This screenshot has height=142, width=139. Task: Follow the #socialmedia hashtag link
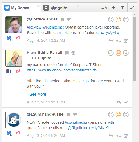(x=76, y=122)
